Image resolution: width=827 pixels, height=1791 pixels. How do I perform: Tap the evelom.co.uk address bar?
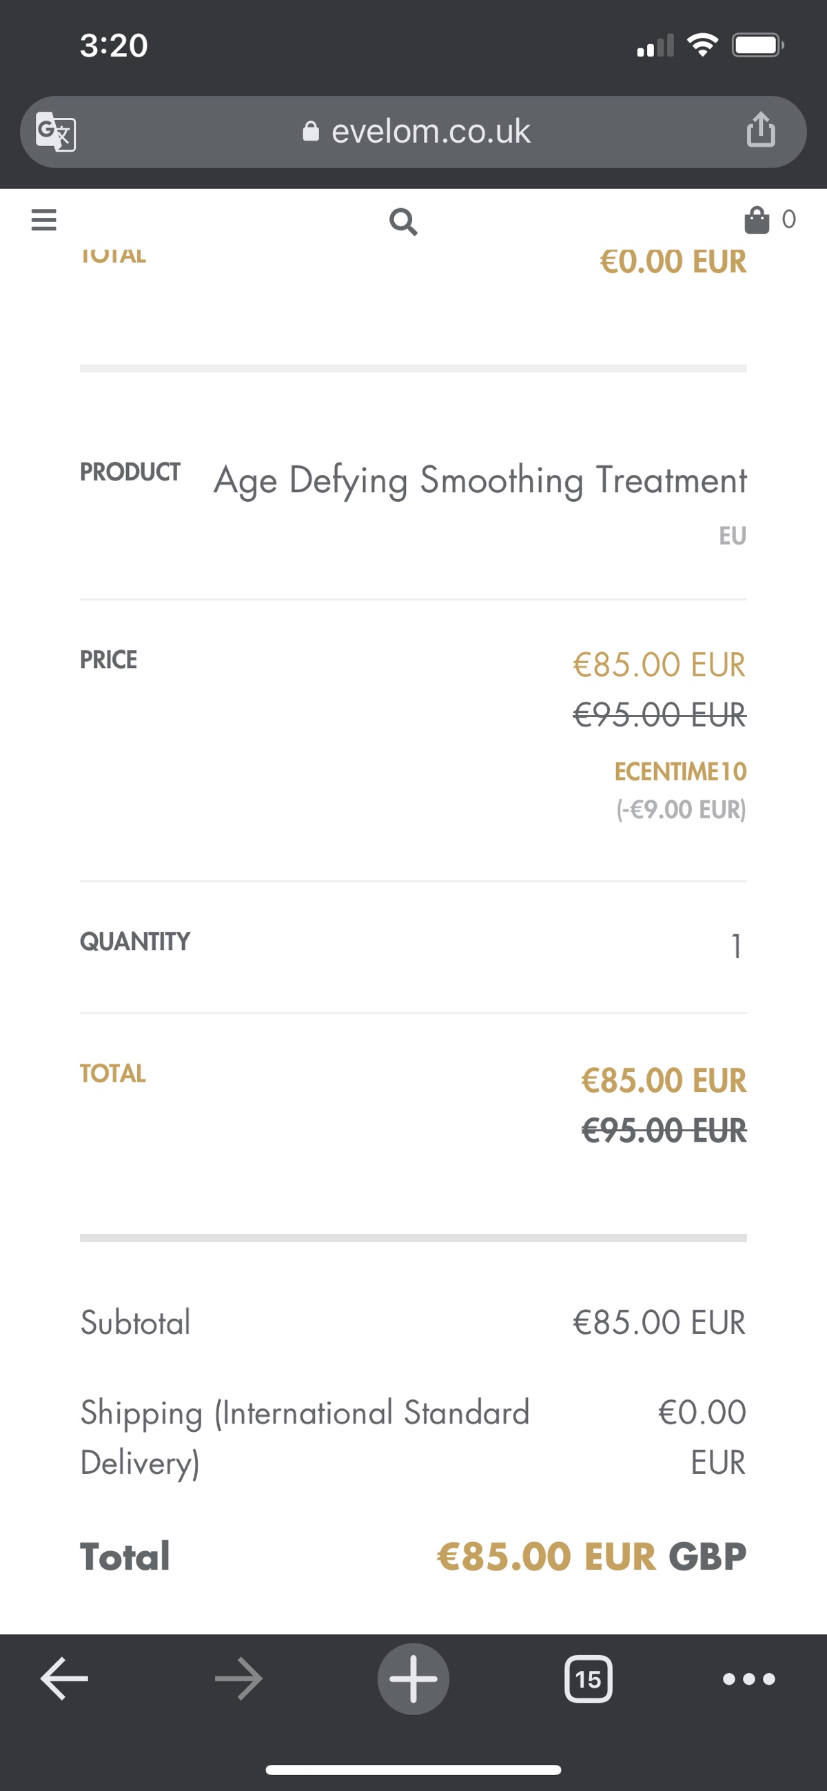point(413,132)
